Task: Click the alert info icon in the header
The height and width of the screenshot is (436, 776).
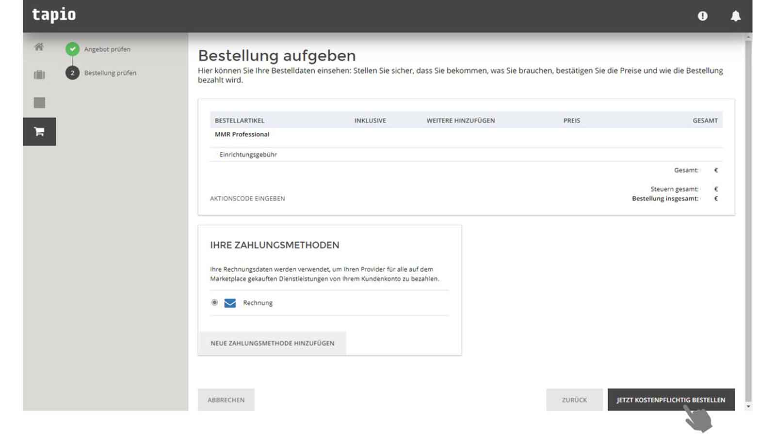Action: [x=702, y=16]
